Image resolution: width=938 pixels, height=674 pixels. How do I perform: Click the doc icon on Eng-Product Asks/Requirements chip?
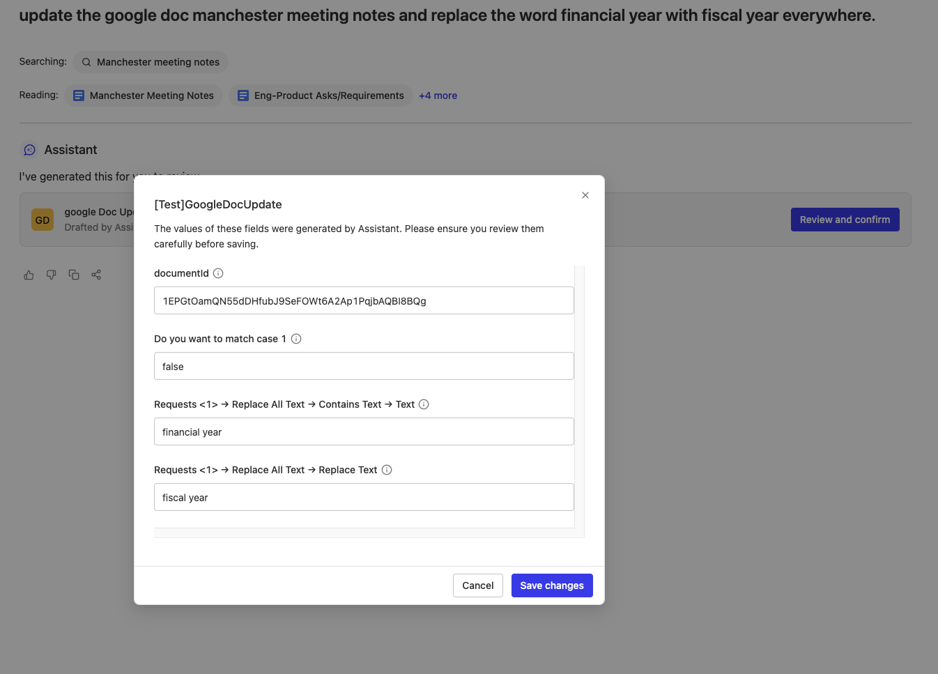pos(243,95)
